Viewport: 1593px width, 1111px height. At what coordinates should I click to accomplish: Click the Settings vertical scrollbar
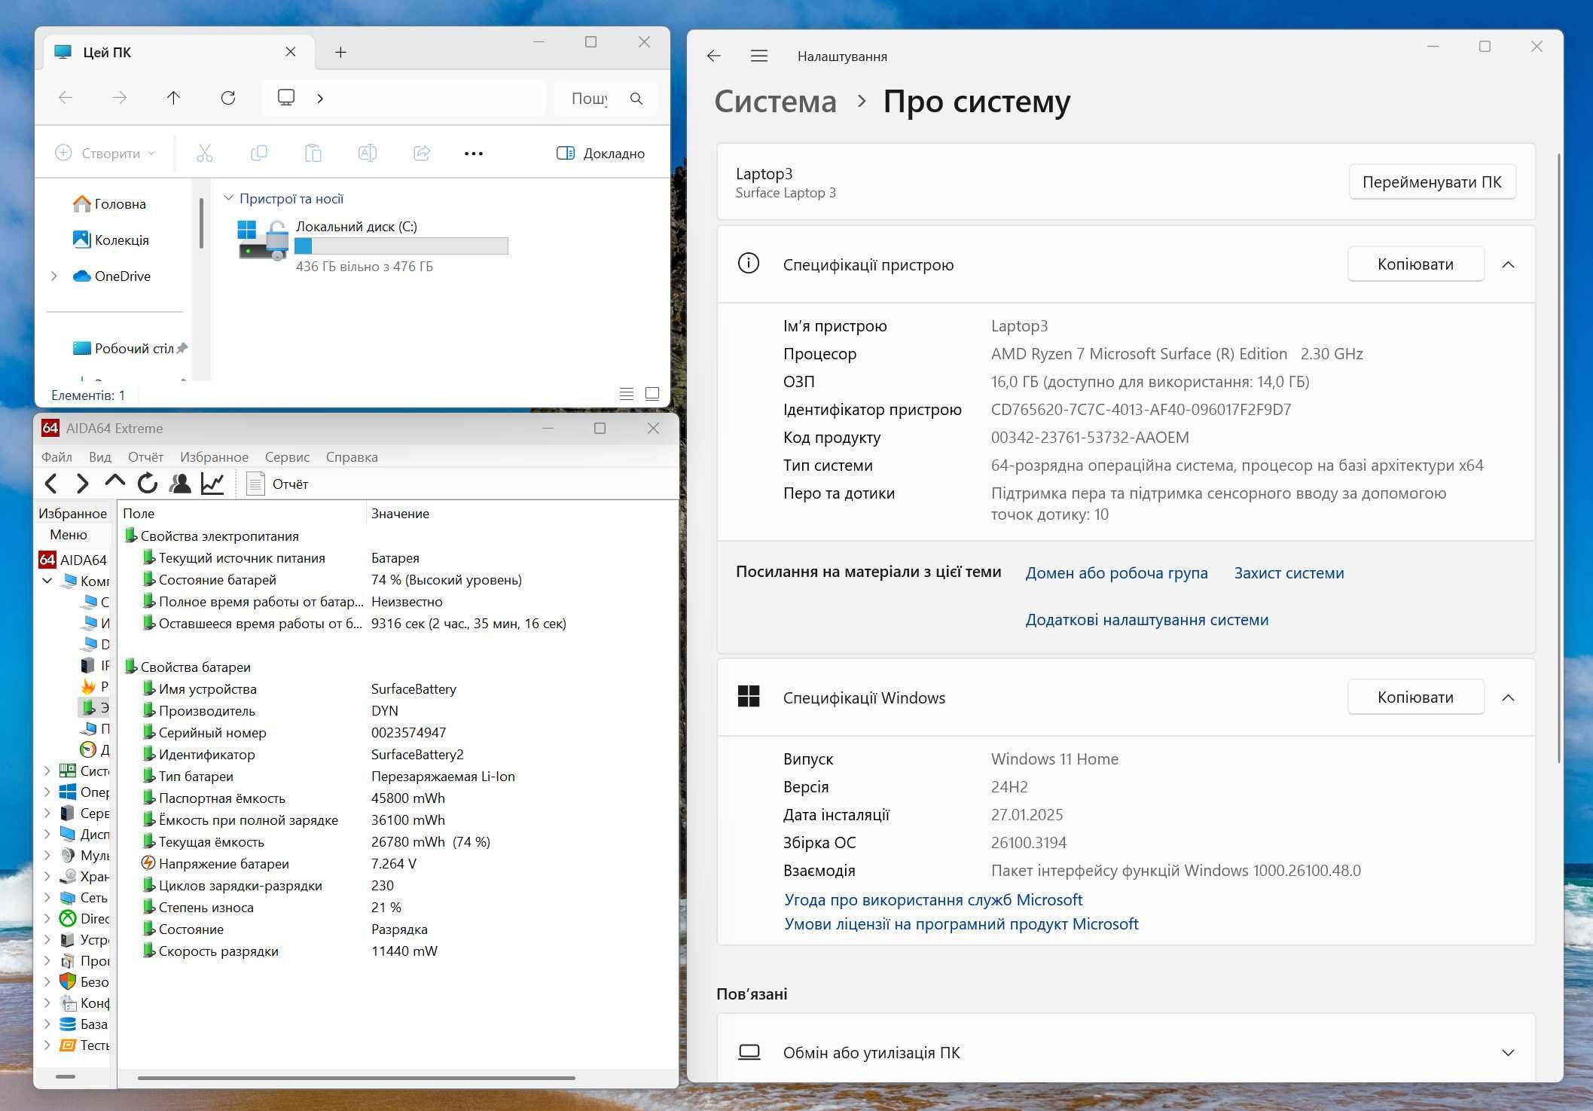point(1559,458)
